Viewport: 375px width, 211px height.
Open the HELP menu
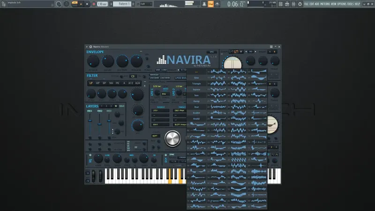point(357,4)
